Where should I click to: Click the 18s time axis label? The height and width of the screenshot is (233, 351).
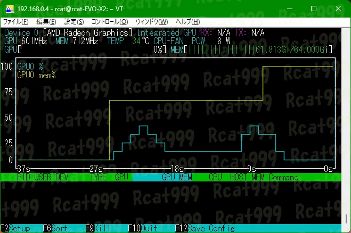[177, 169]
